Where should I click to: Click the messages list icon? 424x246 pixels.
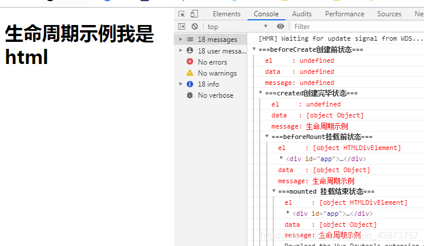pos(190,40)
